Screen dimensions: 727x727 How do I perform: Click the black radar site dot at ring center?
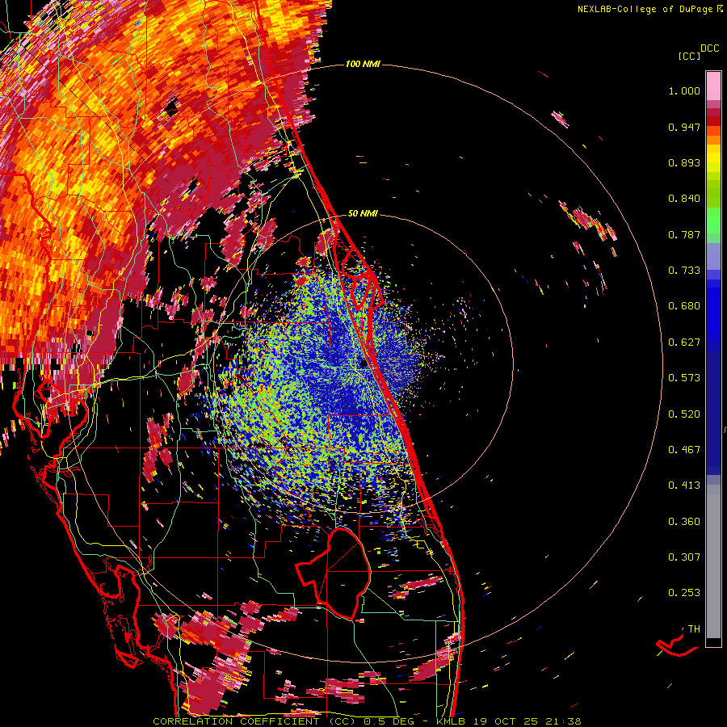[x=363, y=364]
